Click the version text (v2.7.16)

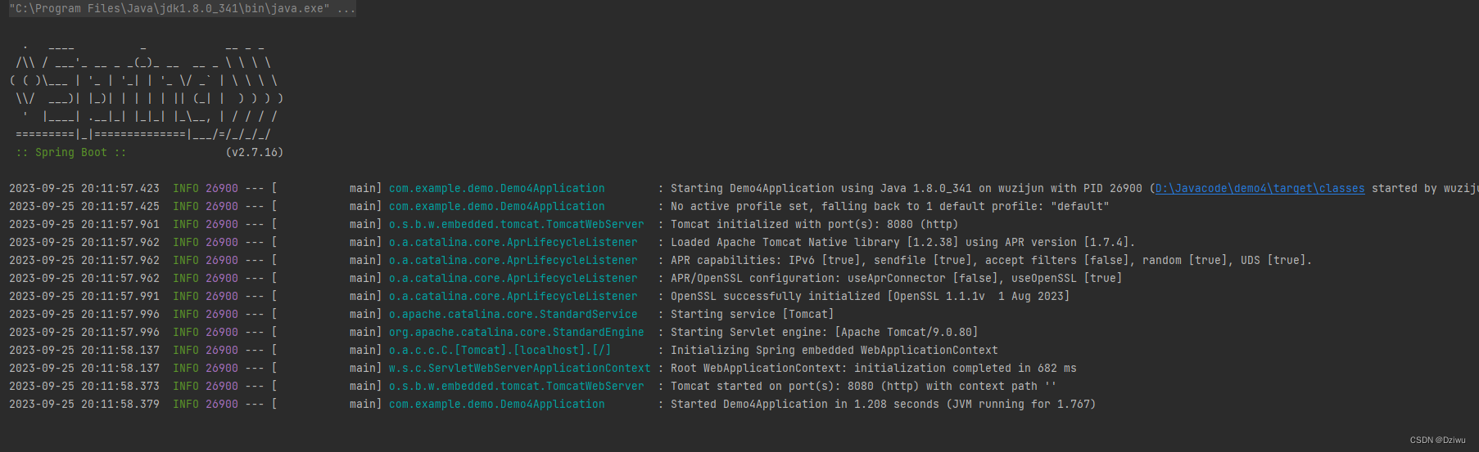click(x=255, y=153)
